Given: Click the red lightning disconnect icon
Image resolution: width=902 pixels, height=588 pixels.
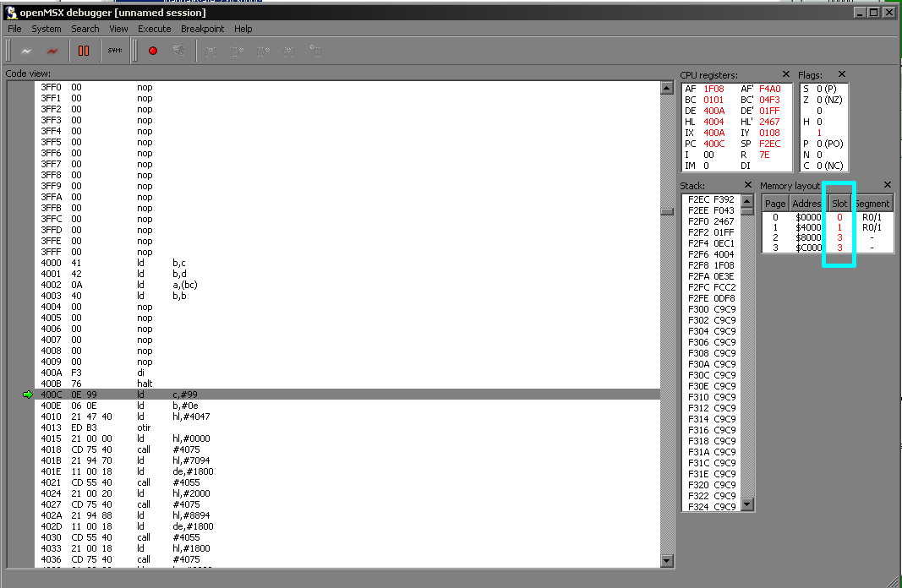Looking at the screenshot, I should pos(52,51).
